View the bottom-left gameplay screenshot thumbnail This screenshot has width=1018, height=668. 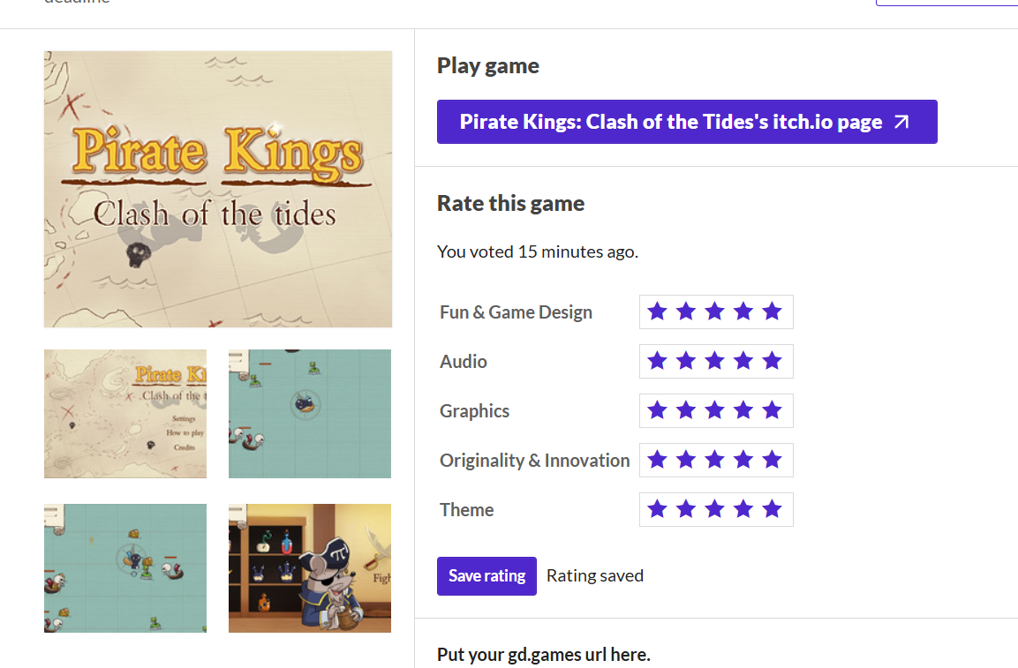coord(125,568)
